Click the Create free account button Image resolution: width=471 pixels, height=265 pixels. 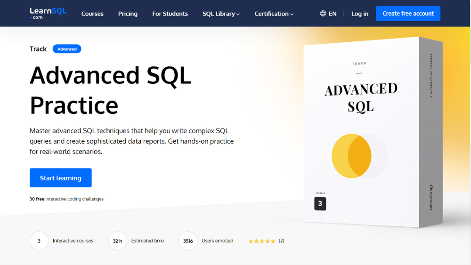[408, 14]
